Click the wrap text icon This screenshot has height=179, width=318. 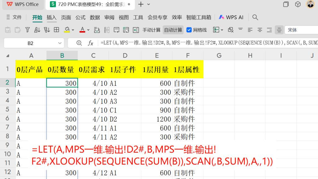(x=116, y=30)
